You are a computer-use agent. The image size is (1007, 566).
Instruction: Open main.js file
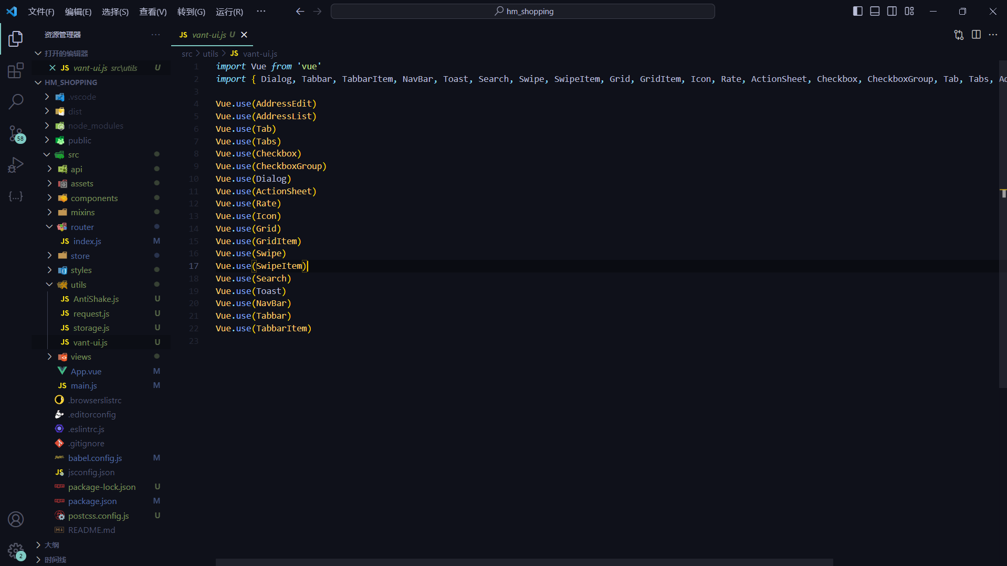[101, 385]
